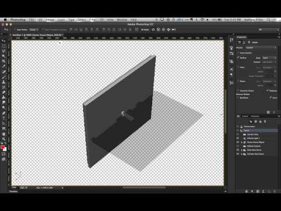The width and height of the screenshot is (281, 211).
Task: Select the Pen tool
Action: [4, 113]
